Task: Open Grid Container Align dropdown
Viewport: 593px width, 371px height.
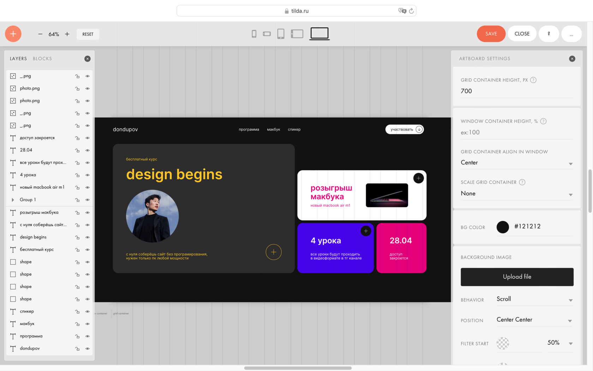Action: coord(516,163)
